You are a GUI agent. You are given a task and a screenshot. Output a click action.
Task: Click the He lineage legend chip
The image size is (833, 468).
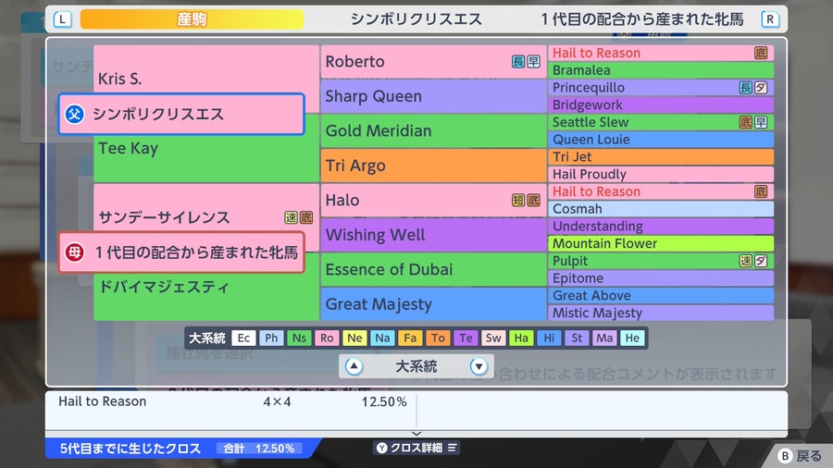[x=632, y=338]
